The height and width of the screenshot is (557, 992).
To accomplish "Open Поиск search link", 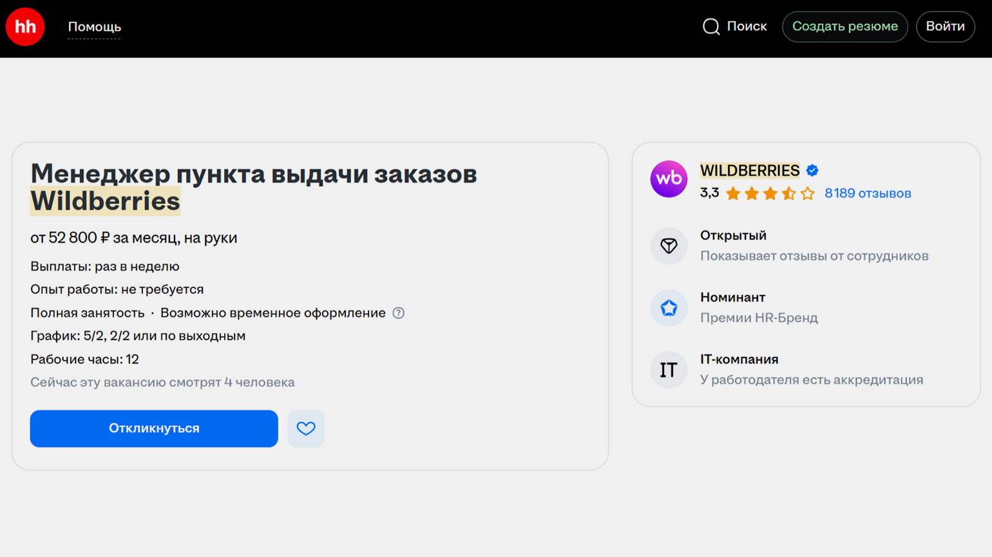I will coord(747,26).
